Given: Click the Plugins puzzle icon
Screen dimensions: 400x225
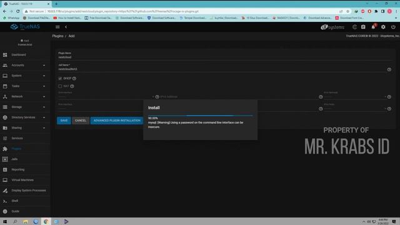Looking at the screenshot, I should (x=5, y=149).
